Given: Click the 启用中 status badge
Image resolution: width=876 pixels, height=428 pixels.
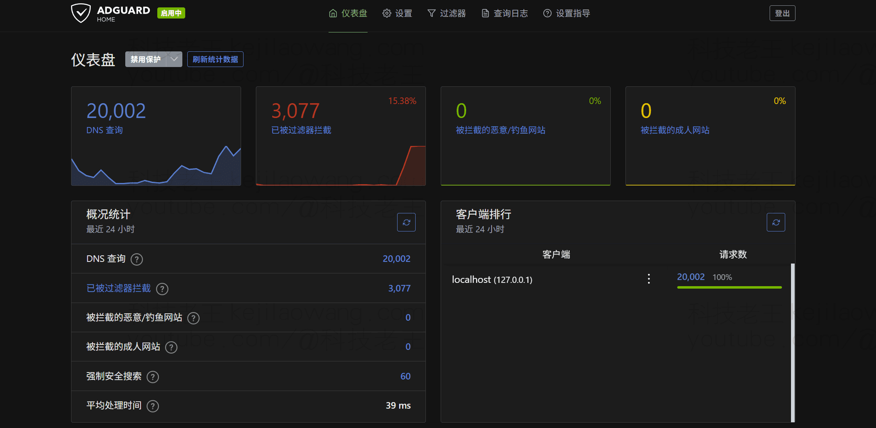Looking at the screenshot, I should point(171,13).
